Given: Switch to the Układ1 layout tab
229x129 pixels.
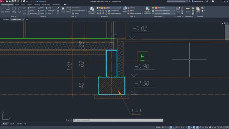Looking at the screenshot, I should tap(12, 124).
